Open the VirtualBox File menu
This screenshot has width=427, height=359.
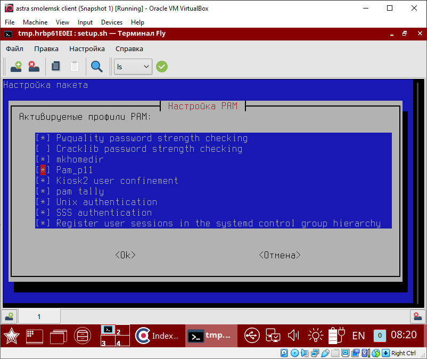[x=10, y=22]
